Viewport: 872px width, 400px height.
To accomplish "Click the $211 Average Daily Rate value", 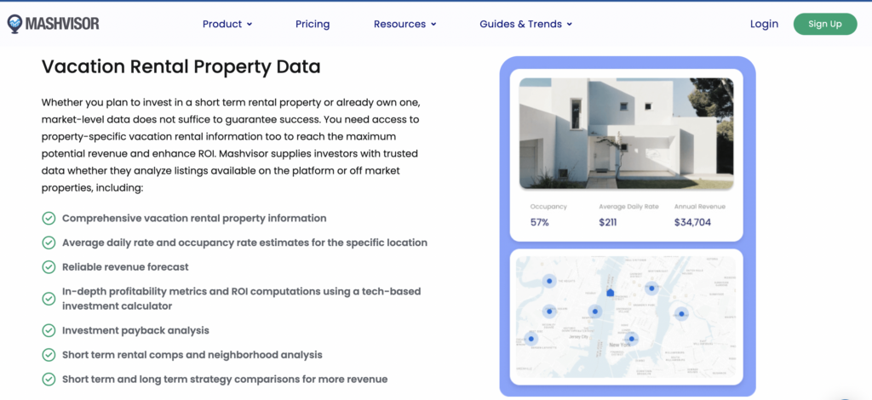I will (x=610, y=223).
